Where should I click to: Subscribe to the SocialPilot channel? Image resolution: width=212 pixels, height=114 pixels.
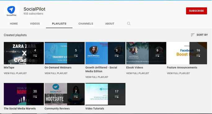pyautogui.click(x=197, y=11)
